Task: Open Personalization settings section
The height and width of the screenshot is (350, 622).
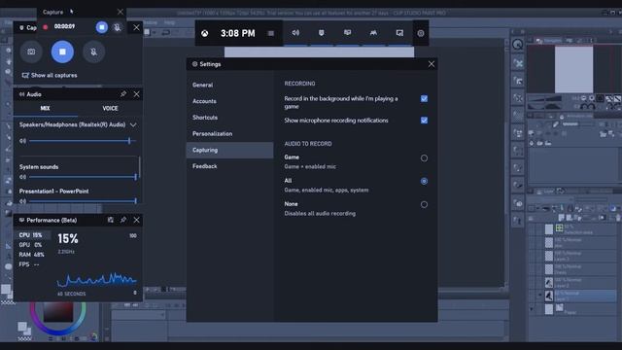Action: [229, 134]
